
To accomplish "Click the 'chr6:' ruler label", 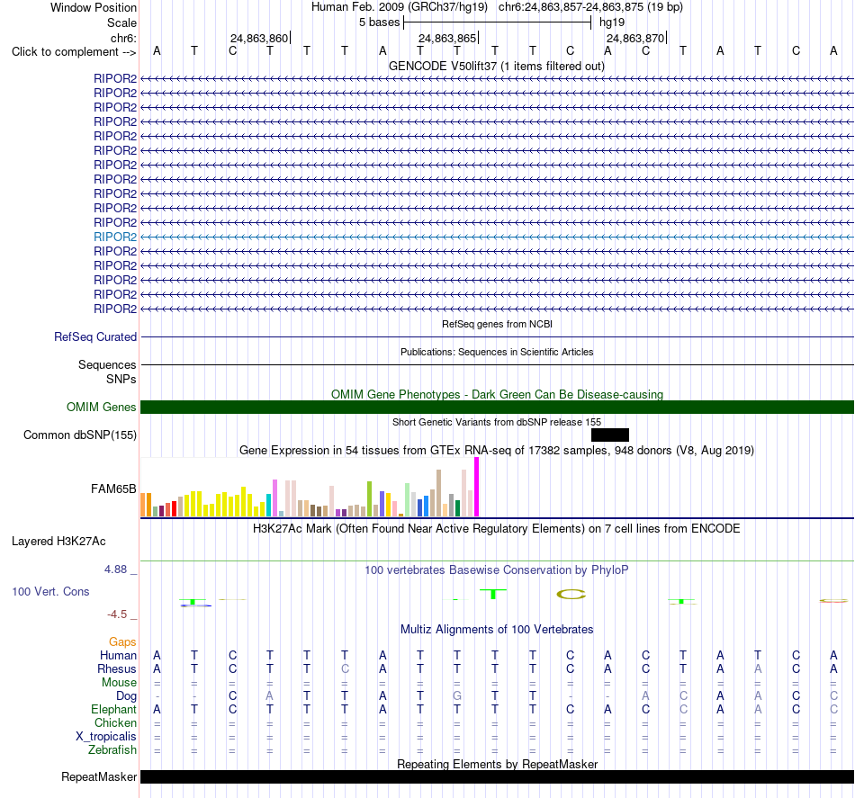I will (x=123, y=38).
